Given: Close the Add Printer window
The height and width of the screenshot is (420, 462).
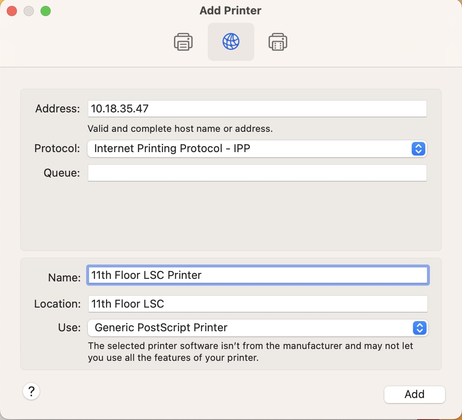Looking at the screenshot, I should tap(12, 11).
